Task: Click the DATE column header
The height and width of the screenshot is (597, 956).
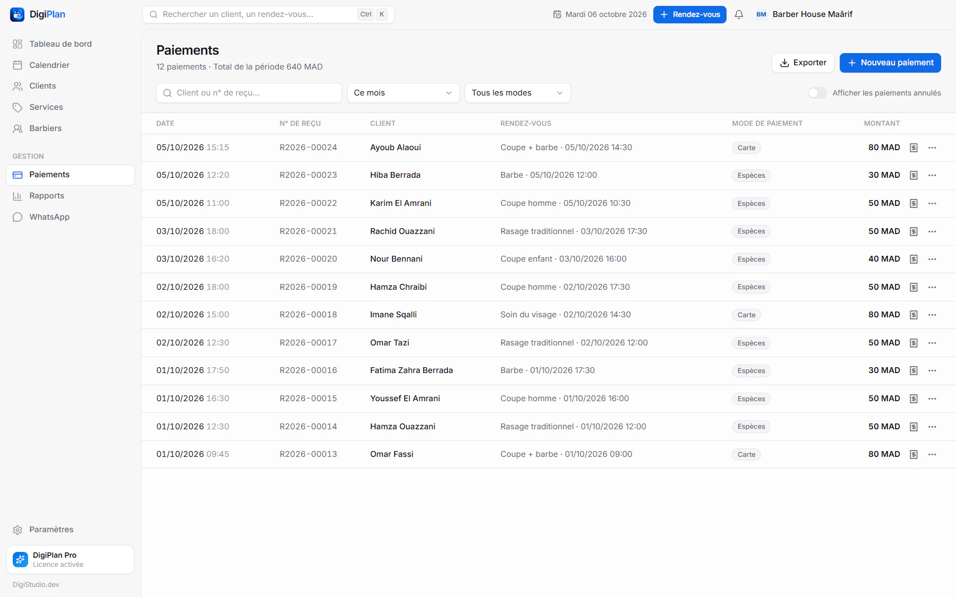Action: (x=165, y=123)
